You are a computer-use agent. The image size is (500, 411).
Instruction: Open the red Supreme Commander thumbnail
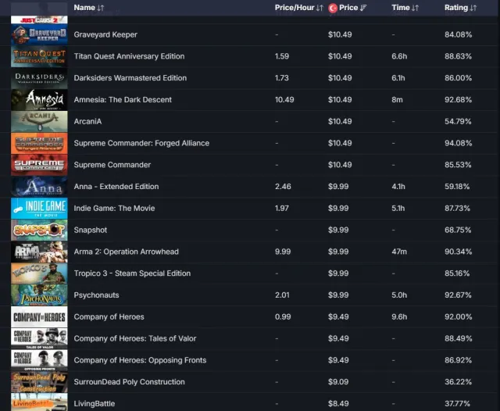(39, 165)
